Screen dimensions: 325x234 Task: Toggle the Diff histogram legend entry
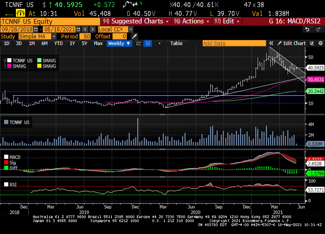pyautogui.click(x=11, y=168)
